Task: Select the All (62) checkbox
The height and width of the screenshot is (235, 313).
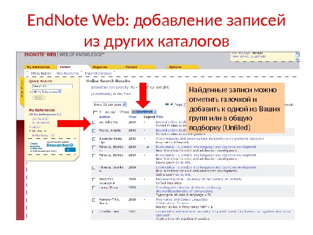Action: click(x=101, y=112)
